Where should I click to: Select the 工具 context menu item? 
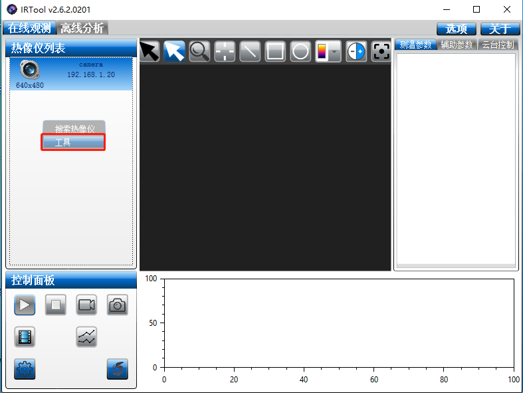[73, 142]
